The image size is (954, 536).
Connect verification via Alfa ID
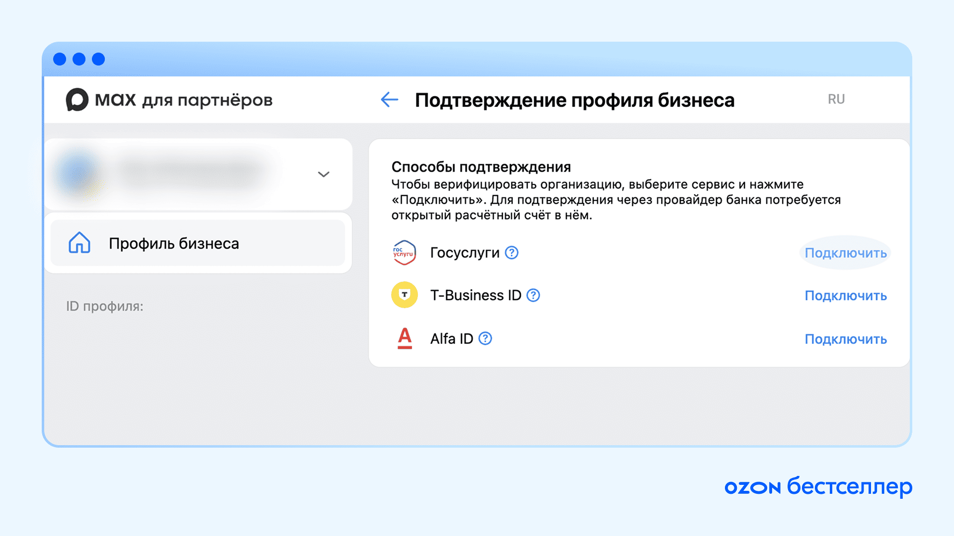[x=846, y=339]
